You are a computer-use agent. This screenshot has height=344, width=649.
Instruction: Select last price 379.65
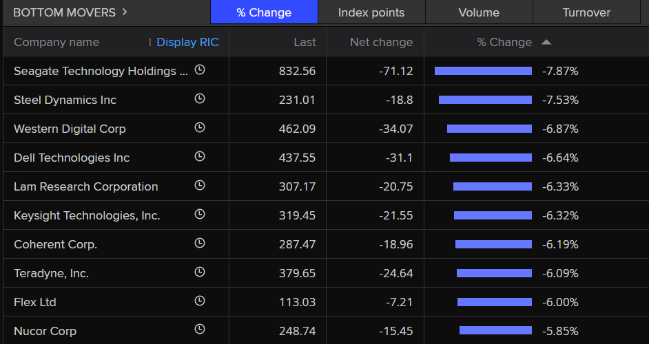tap(297, 273)
